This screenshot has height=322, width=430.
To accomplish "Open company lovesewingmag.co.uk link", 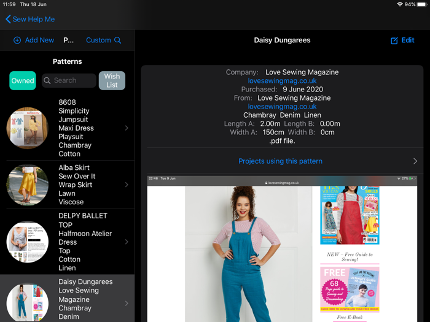I will pos(282,81).
